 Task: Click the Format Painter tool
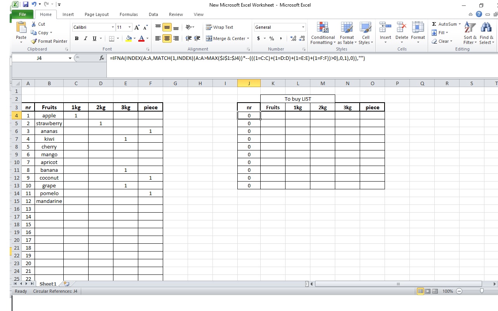[49, 41]
